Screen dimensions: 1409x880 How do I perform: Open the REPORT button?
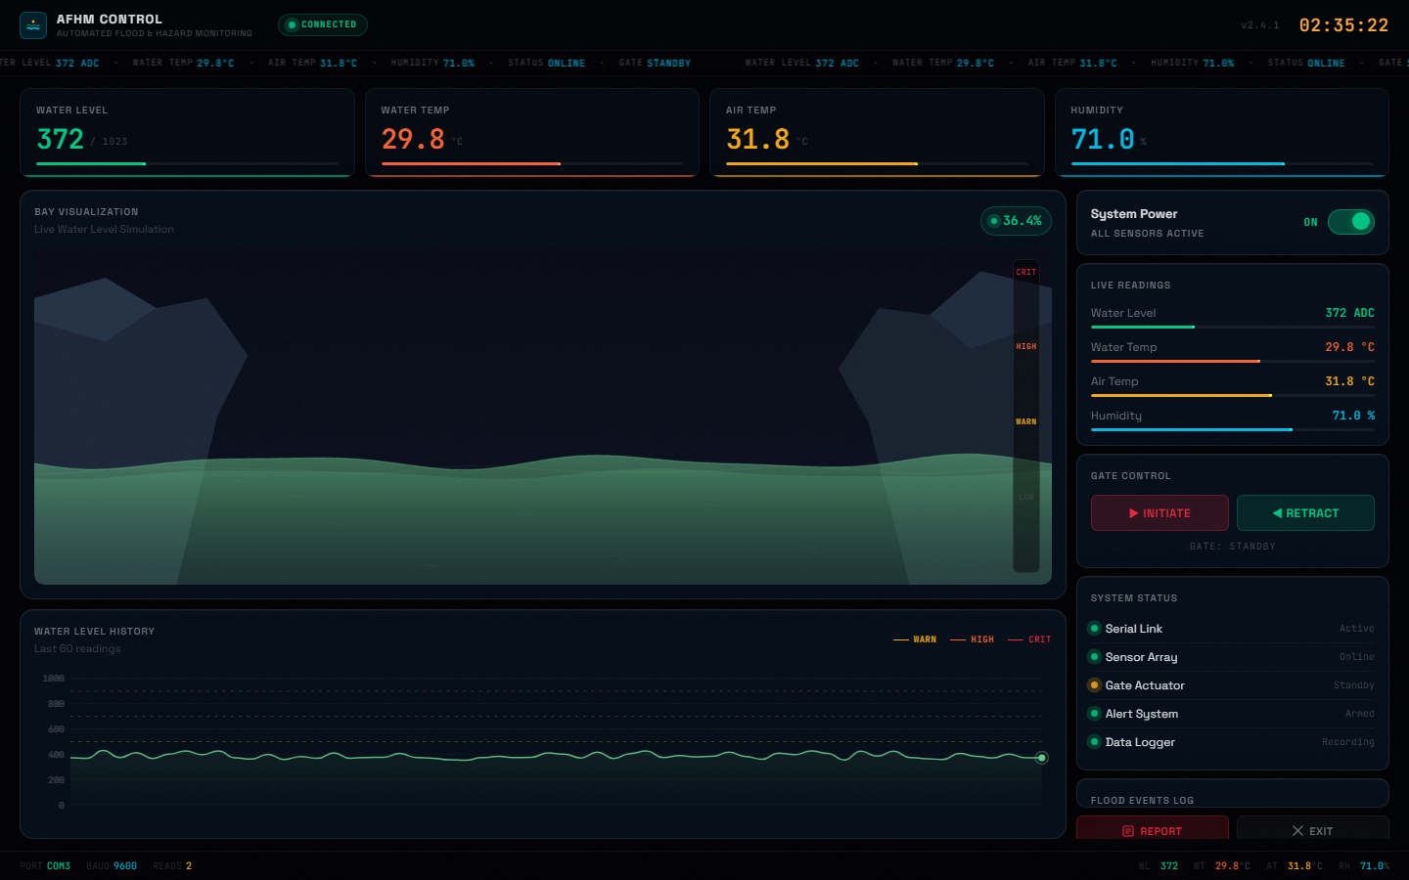click(1153, 830)
